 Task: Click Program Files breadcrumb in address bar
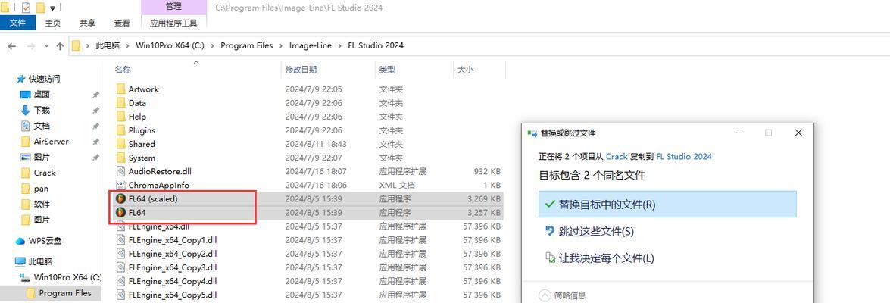(246, 45)
